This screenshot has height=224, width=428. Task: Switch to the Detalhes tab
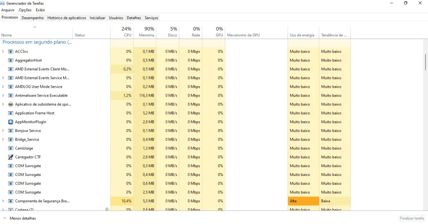[134, 18]
